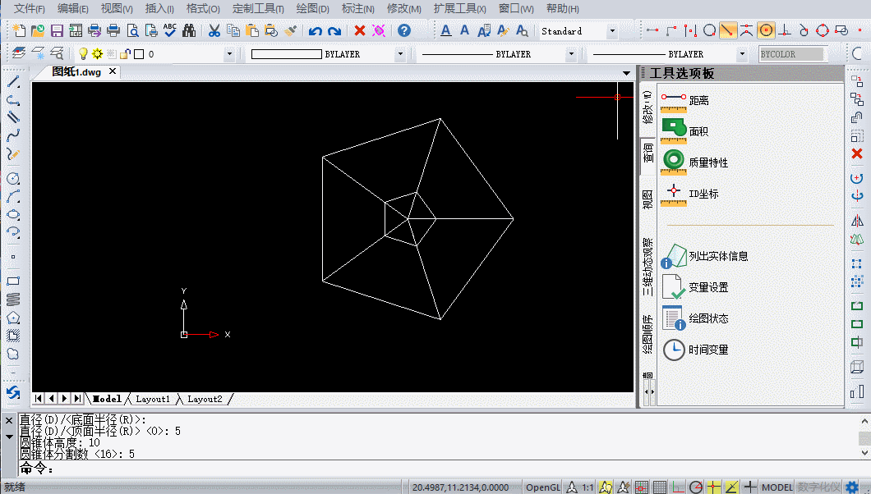The height and width of the screenshot is (494, 871).
Task: Toggle the layer lightbulb on/off icon
Action: [x=83, y=54]
